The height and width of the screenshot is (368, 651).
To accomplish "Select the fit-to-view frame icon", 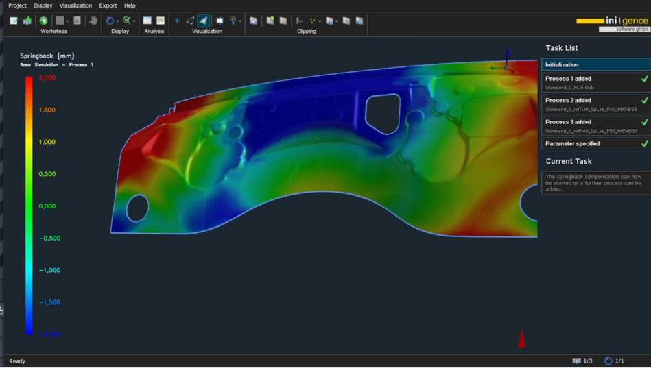I will (x=220, y=21).
